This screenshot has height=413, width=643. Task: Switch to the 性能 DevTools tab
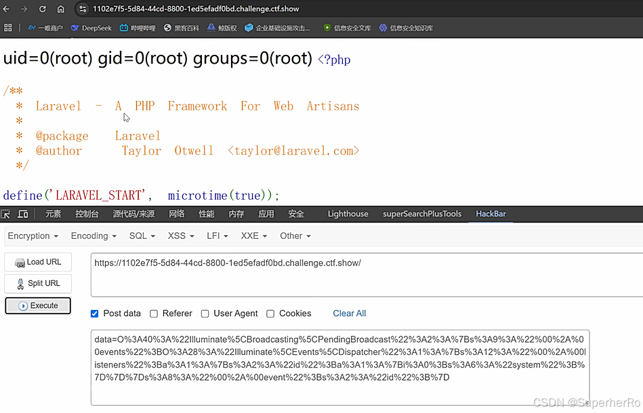[x=207, y=214]
